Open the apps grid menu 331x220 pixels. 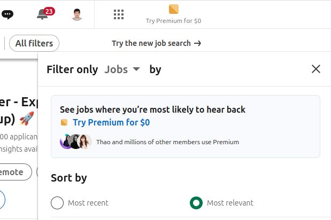point(119,14)
